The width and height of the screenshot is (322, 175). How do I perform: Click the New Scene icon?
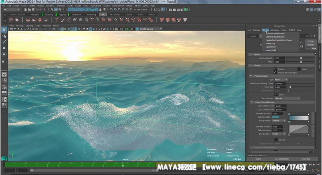[25, 9]
